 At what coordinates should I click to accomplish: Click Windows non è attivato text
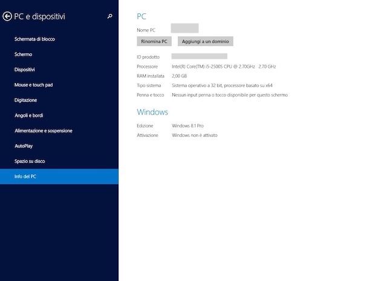click(x=195, y=135)
